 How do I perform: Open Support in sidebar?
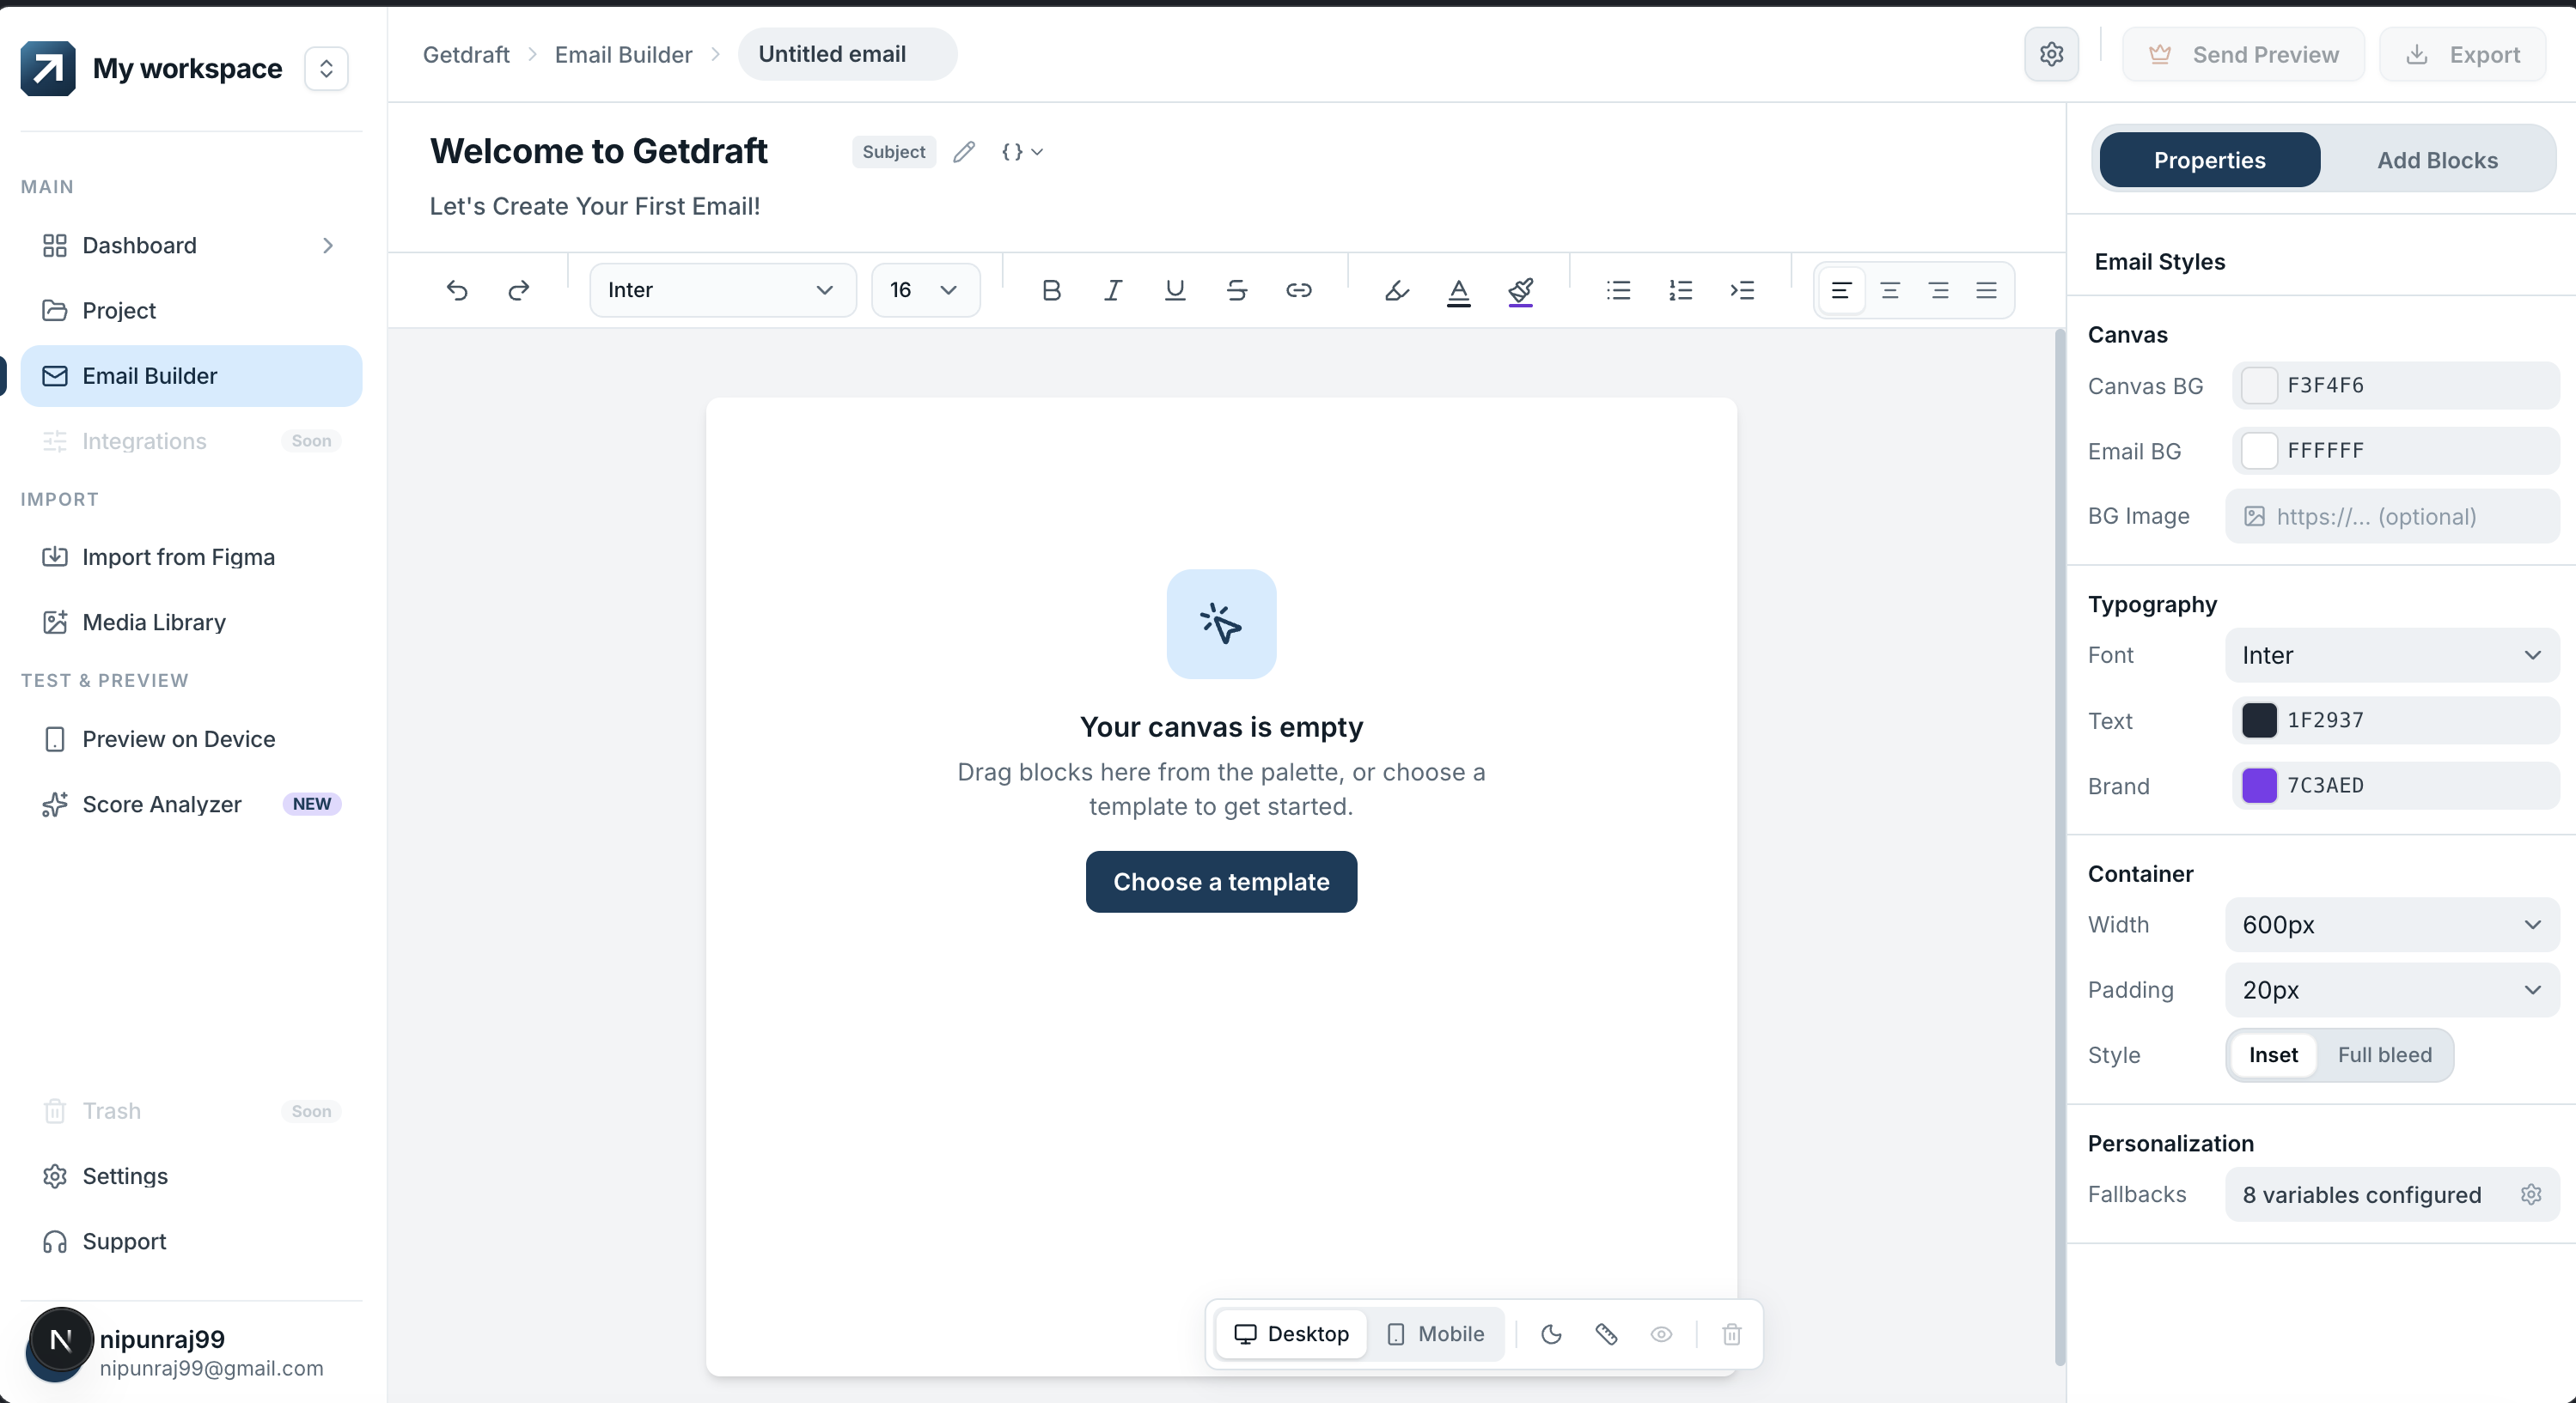191,1241
